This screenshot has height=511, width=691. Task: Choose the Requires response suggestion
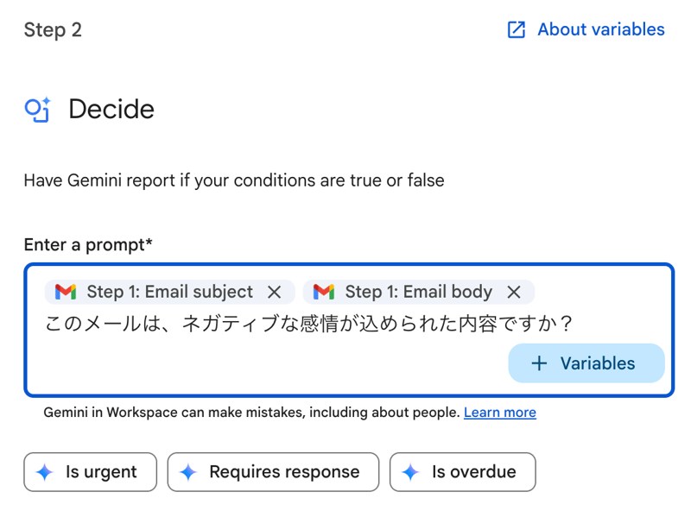[283, 472]
